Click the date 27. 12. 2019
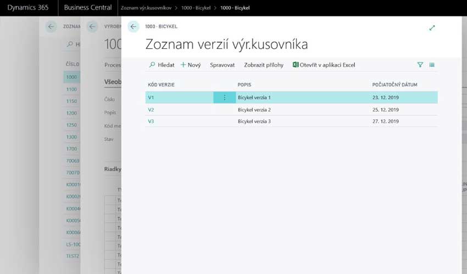This screenshot has width=467, height=274. (x=385, y=121)
